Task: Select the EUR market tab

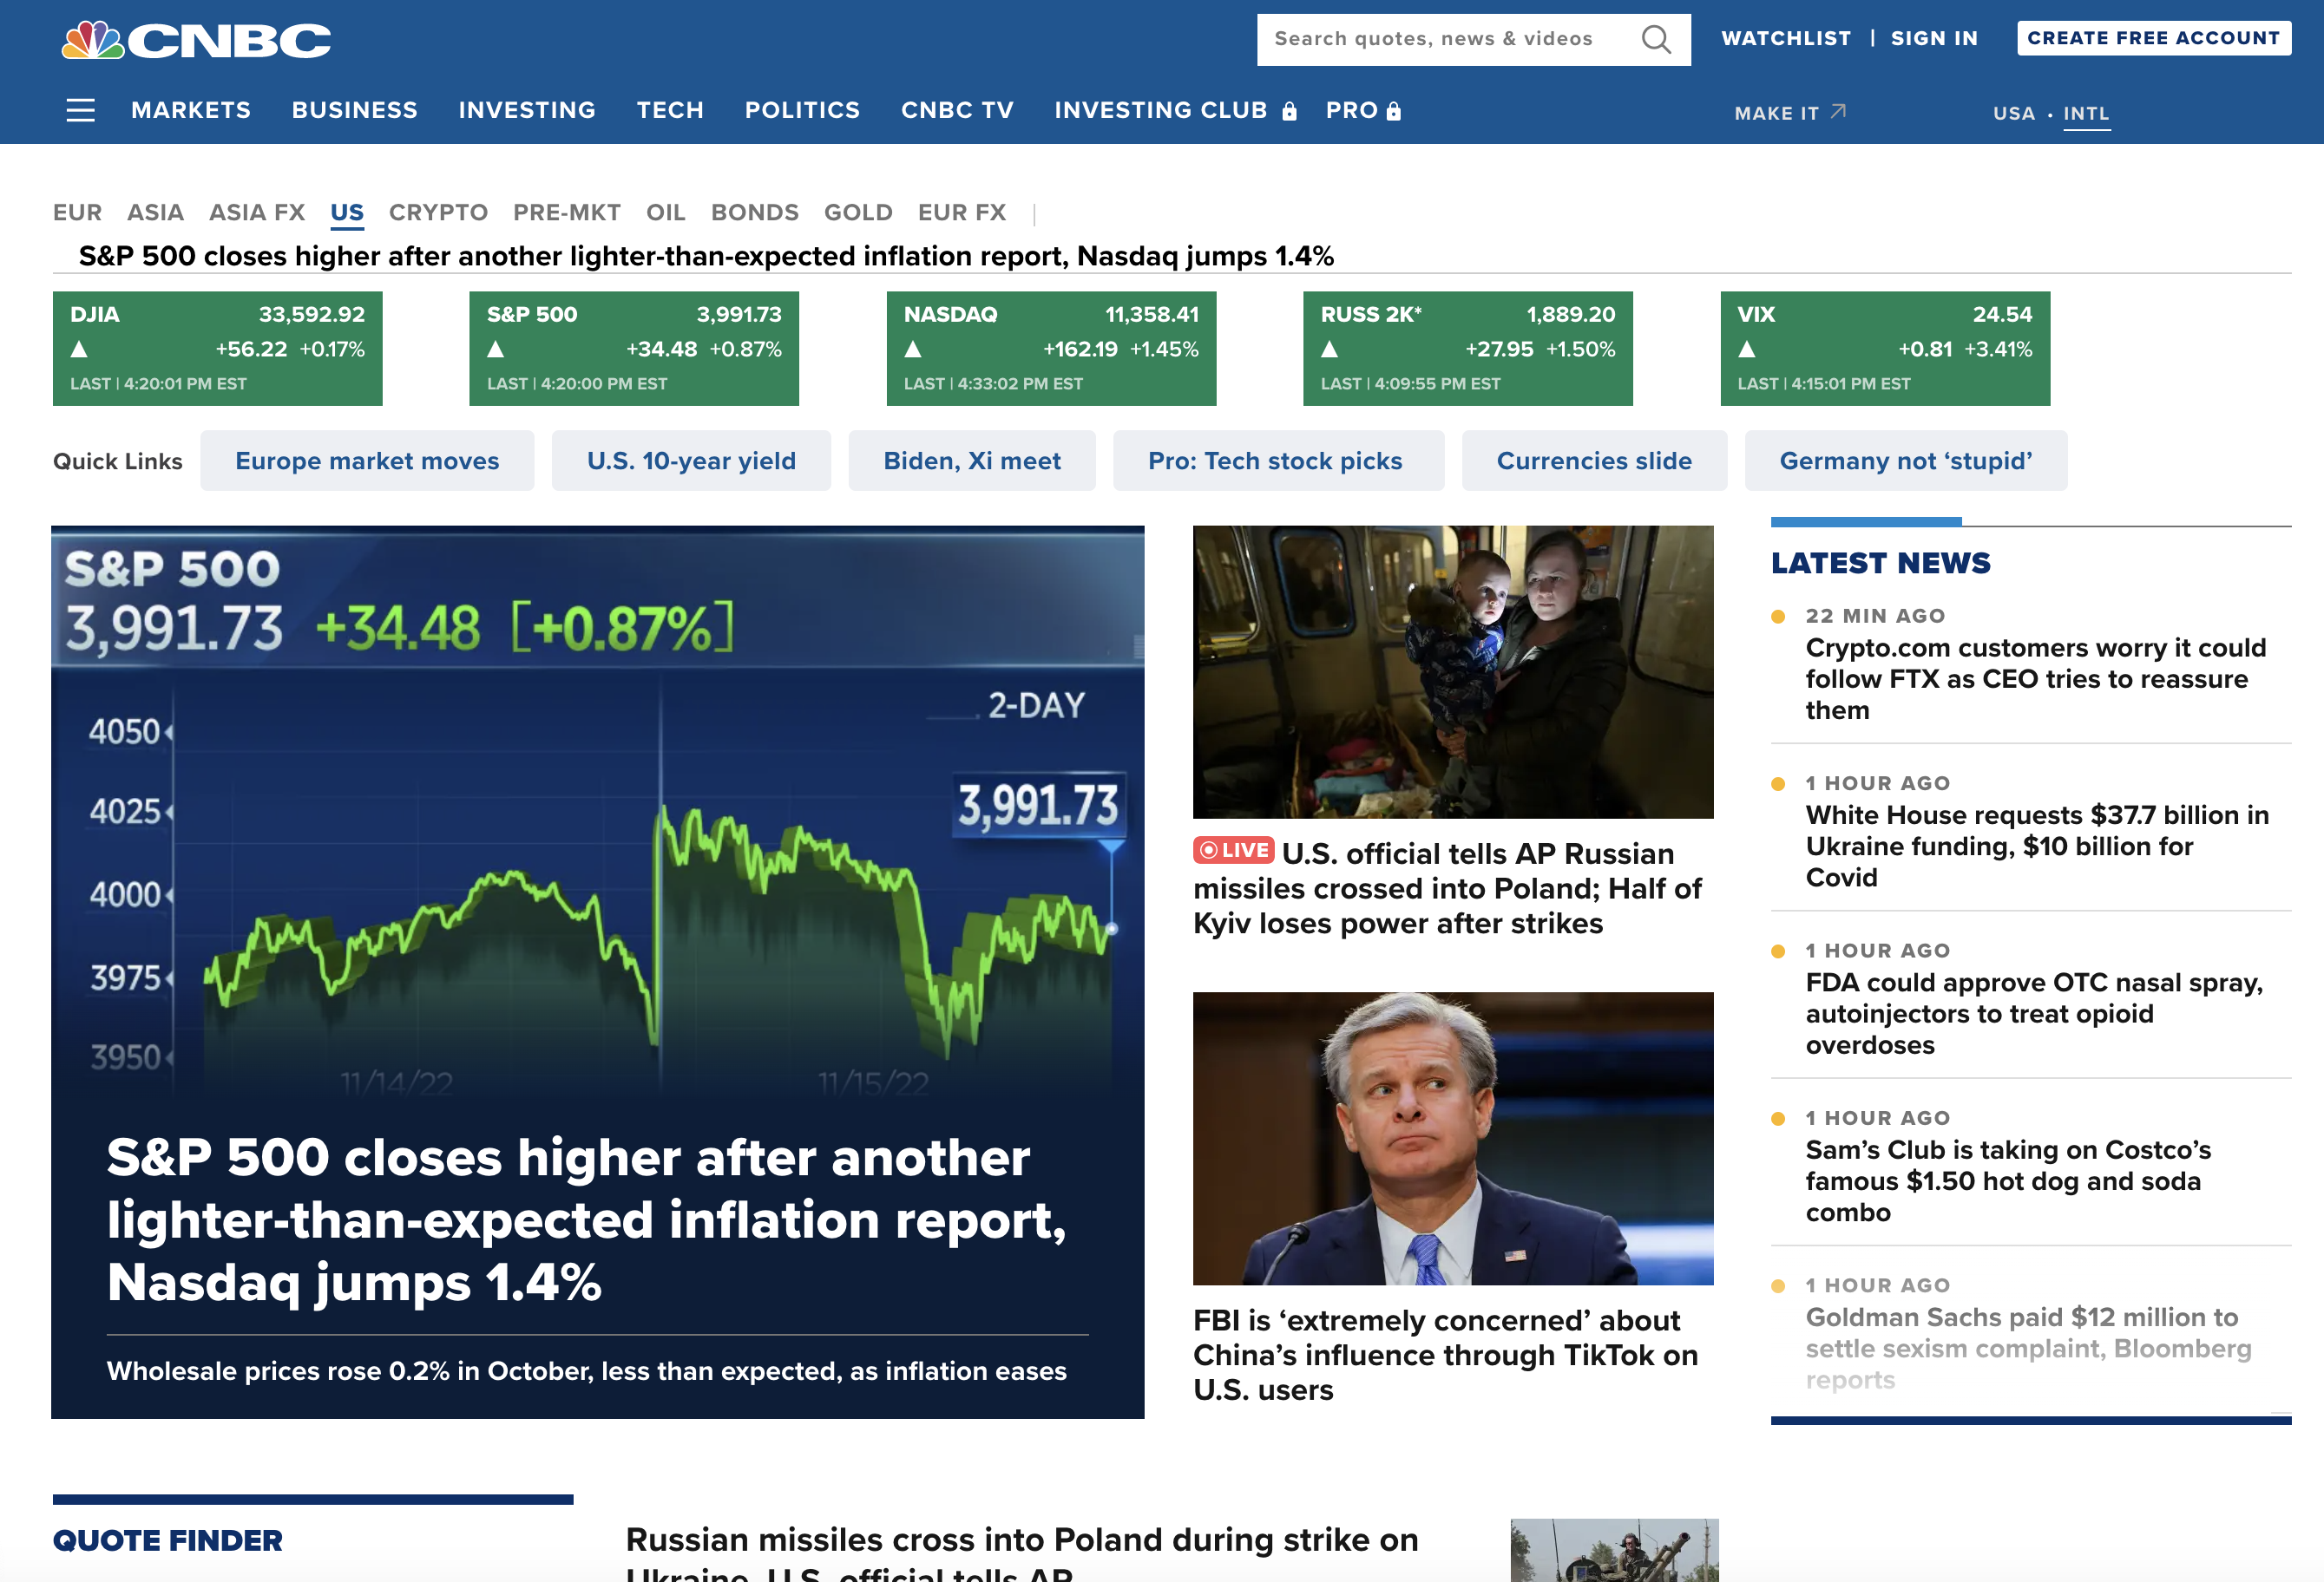Action: coord(77,212)
